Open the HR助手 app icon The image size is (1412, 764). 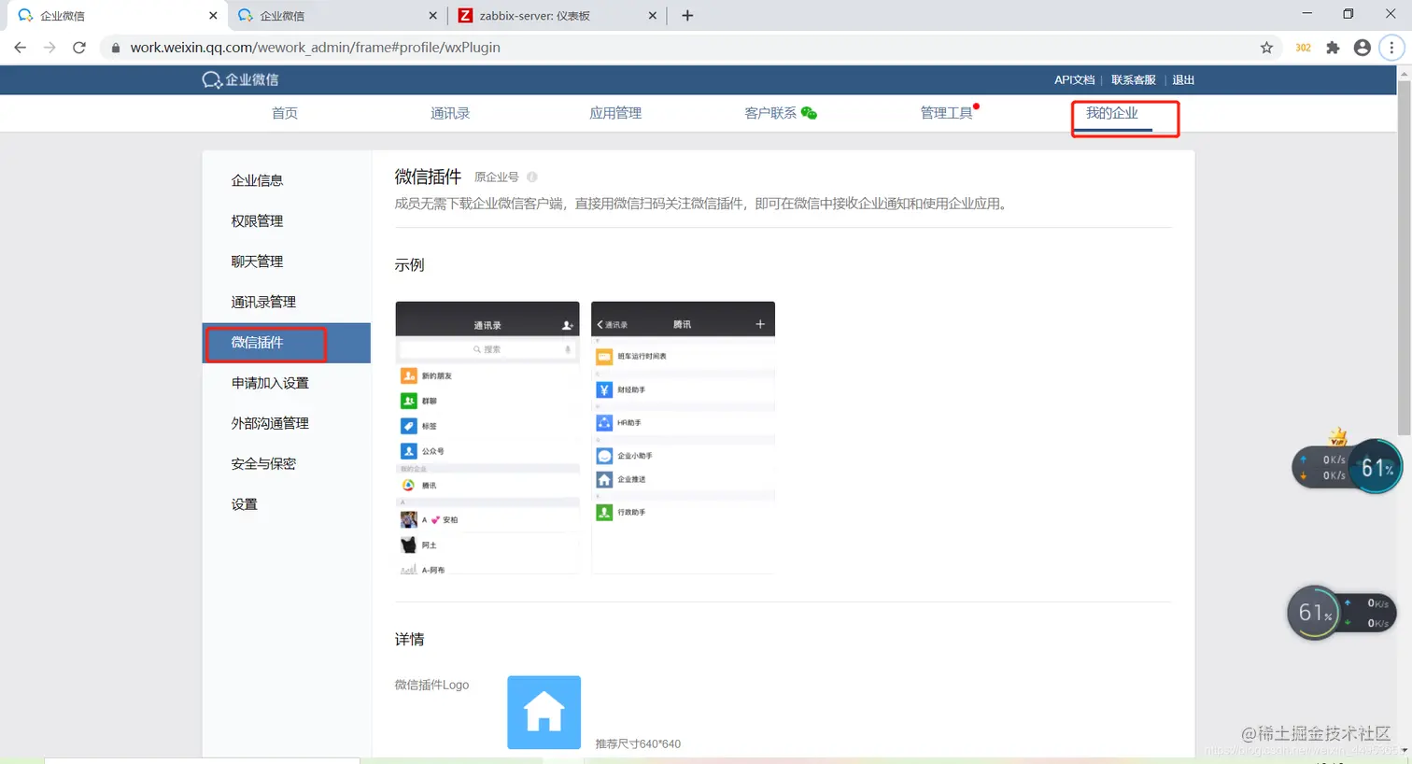602,422
